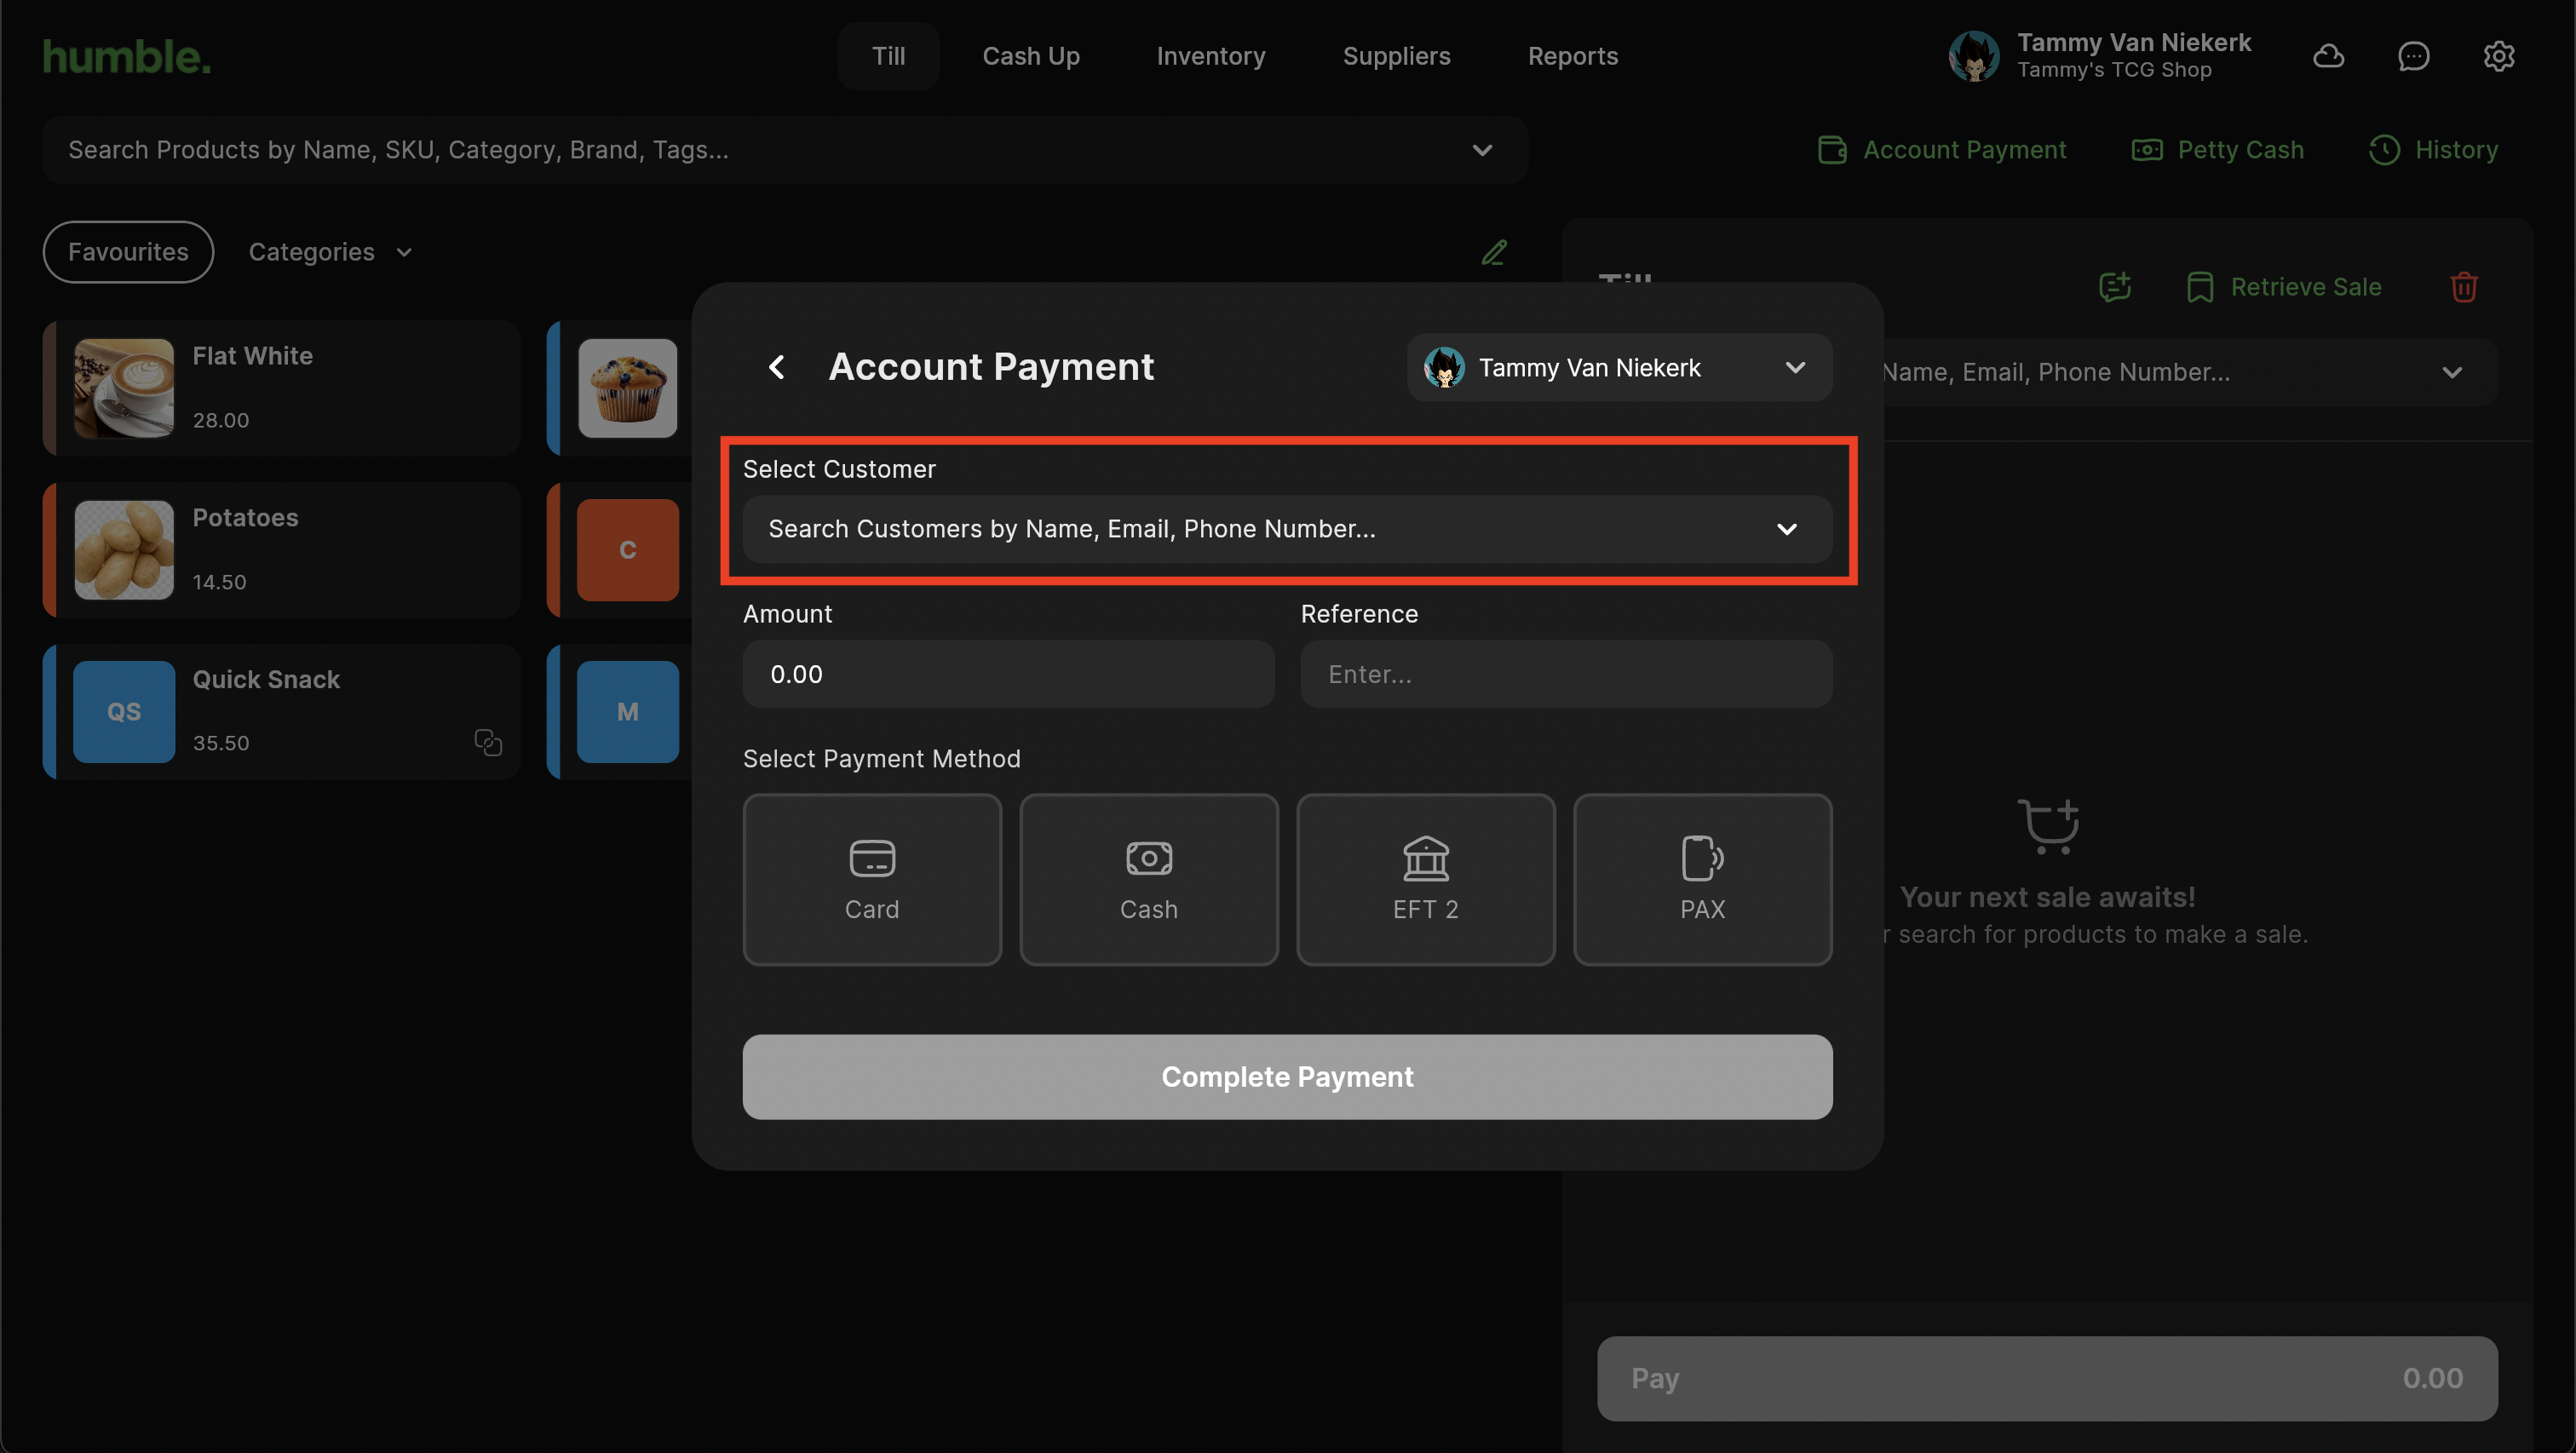Open the chat messages icon

coord(2414,56)
